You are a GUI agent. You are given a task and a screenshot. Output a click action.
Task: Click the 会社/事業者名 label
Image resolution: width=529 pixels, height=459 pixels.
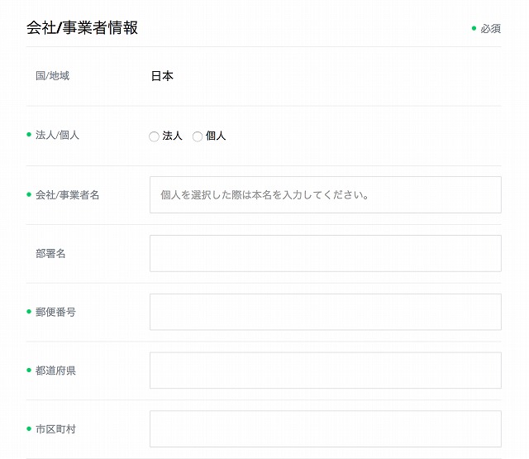[68, 194]
